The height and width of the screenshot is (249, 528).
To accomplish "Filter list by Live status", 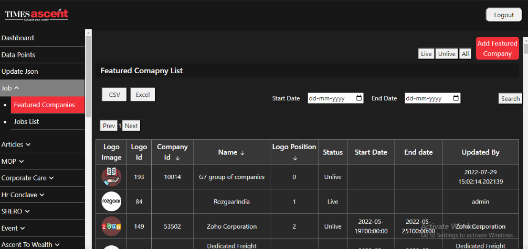I will coord(426,54).
